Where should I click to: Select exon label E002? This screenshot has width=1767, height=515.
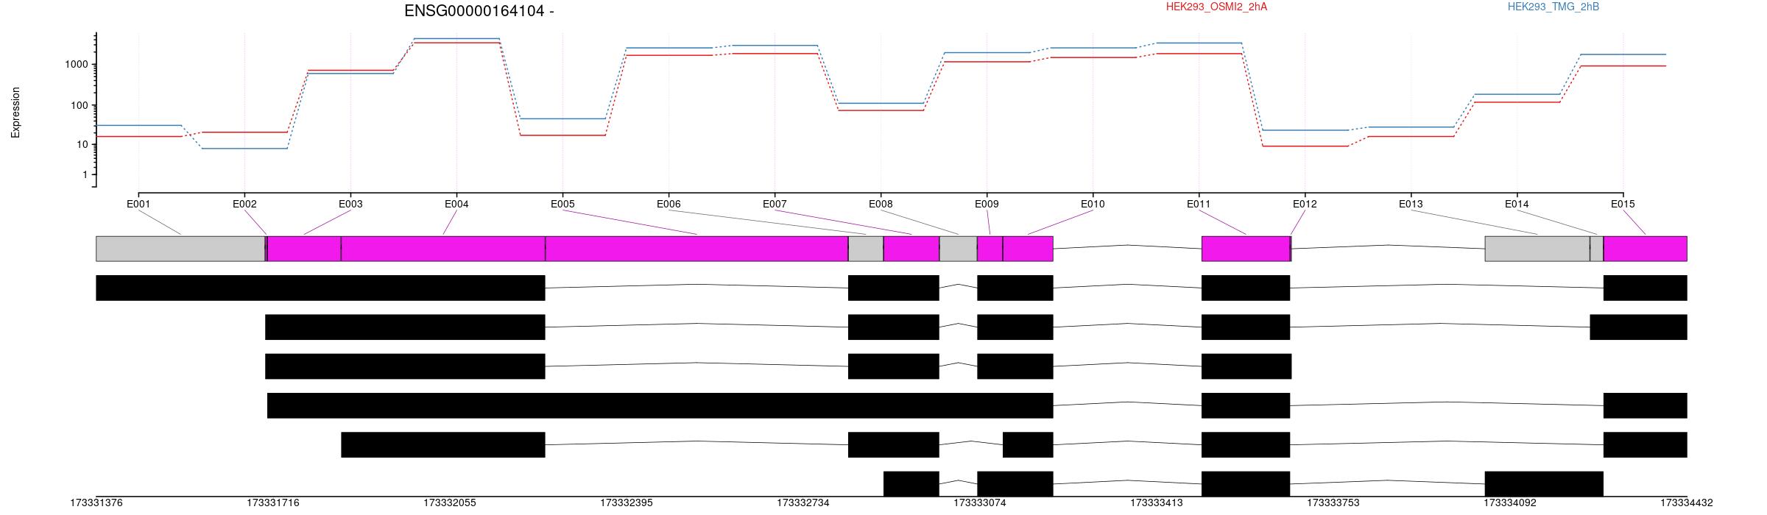click(x=244, y=204)
